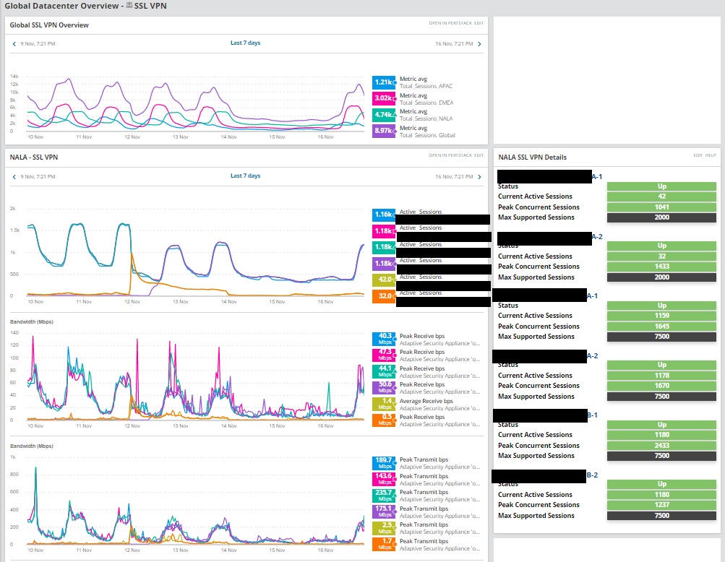
Task: Toggle the Total_Sessions_NALA series swatch 4.74k
Action: click(x=384, y=115)
